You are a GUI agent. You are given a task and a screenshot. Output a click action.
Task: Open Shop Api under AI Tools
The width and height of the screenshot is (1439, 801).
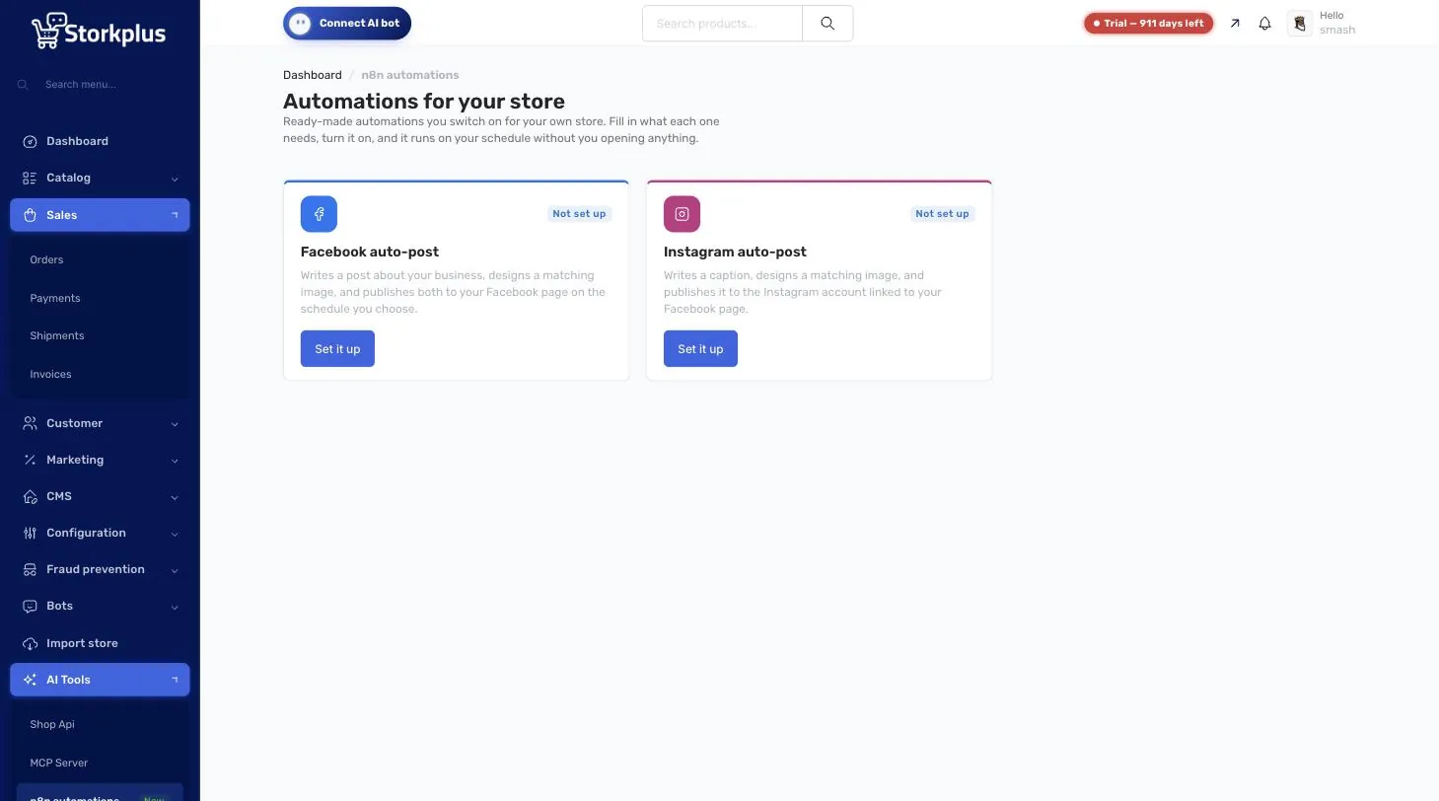pyautogui.click(x=52, y=724)
